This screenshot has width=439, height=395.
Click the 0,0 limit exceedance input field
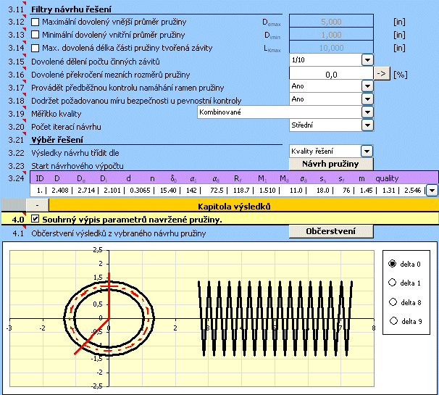330,74
